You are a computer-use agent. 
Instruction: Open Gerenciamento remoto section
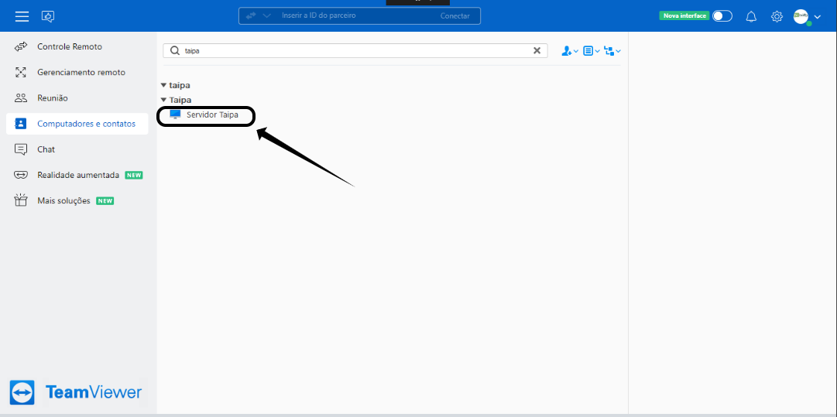[x=77, y=72]
